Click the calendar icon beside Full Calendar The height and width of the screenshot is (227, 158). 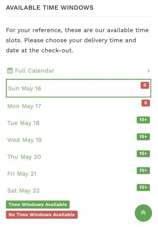tap(10, 70)
